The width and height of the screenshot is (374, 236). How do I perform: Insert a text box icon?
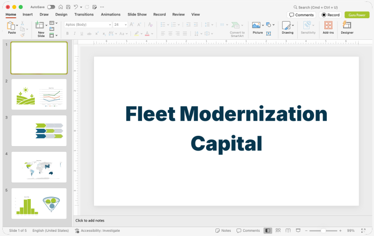click(268, 34)
